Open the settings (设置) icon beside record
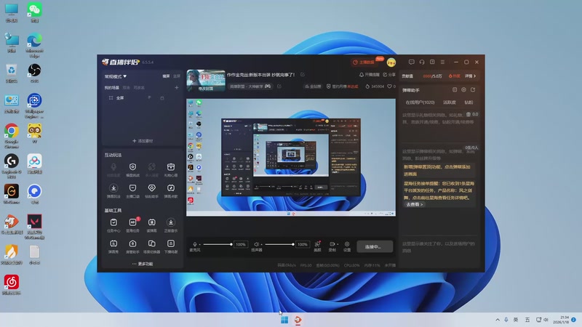Viewport: 582px width, 327px height. [347, 246]
